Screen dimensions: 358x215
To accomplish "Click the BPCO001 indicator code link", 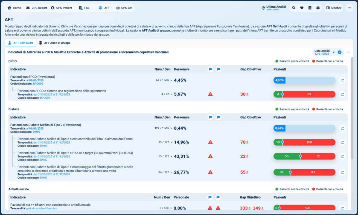I will [45, 98].
